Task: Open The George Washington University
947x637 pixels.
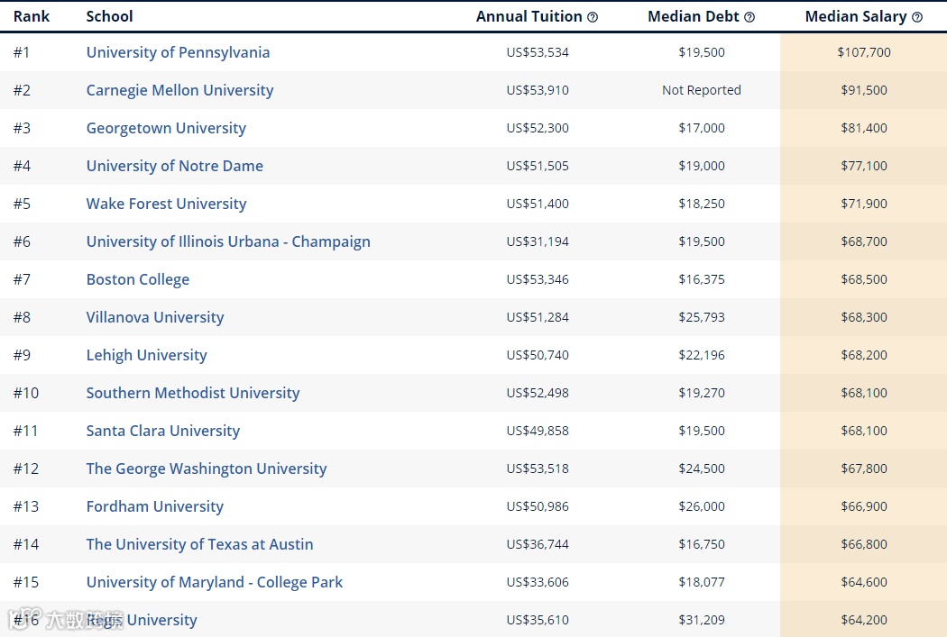Action: (207, 469)
